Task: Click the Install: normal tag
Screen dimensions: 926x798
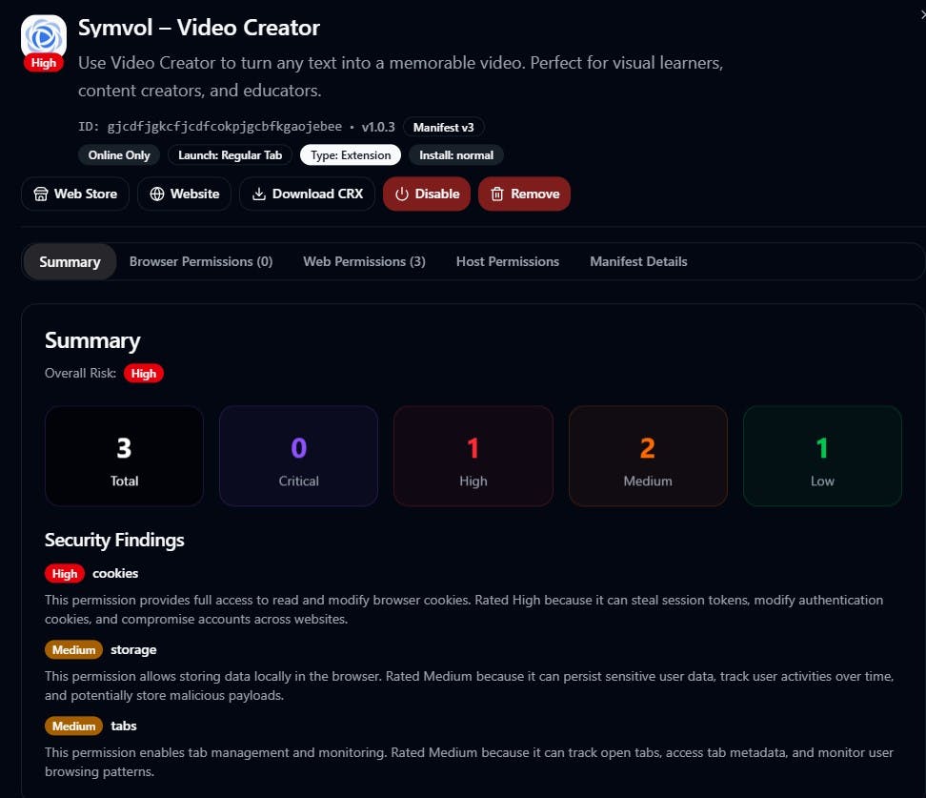Action: click(456, 154)
